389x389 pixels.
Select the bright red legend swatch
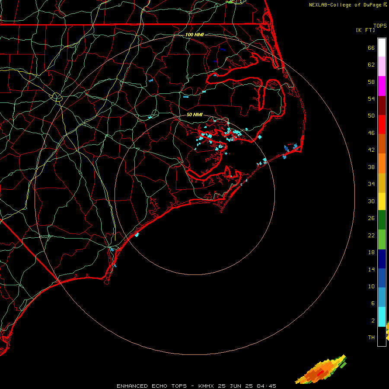[382, 124]
